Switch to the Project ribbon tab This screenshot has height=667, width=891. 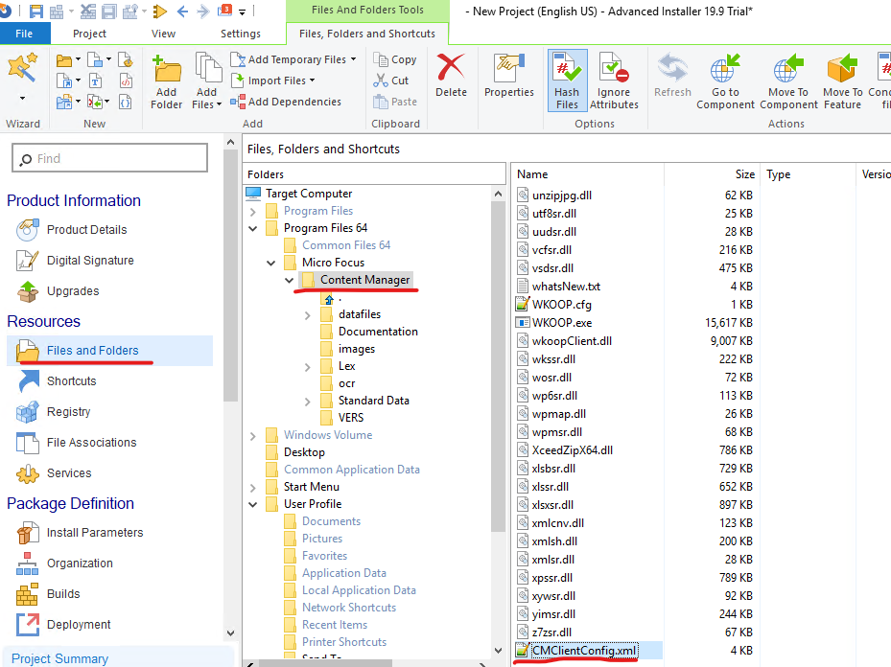pos(89,32)
